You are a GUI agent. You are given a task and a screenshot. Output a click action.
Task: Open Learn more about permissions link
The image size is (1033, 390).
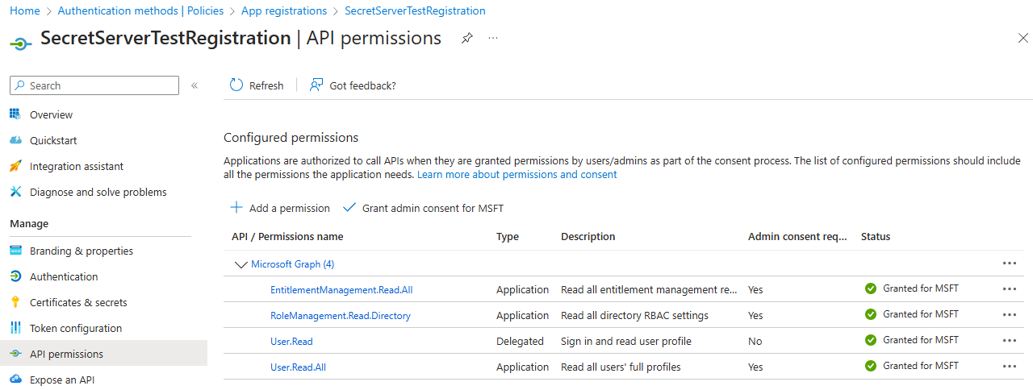pos(516,174)
